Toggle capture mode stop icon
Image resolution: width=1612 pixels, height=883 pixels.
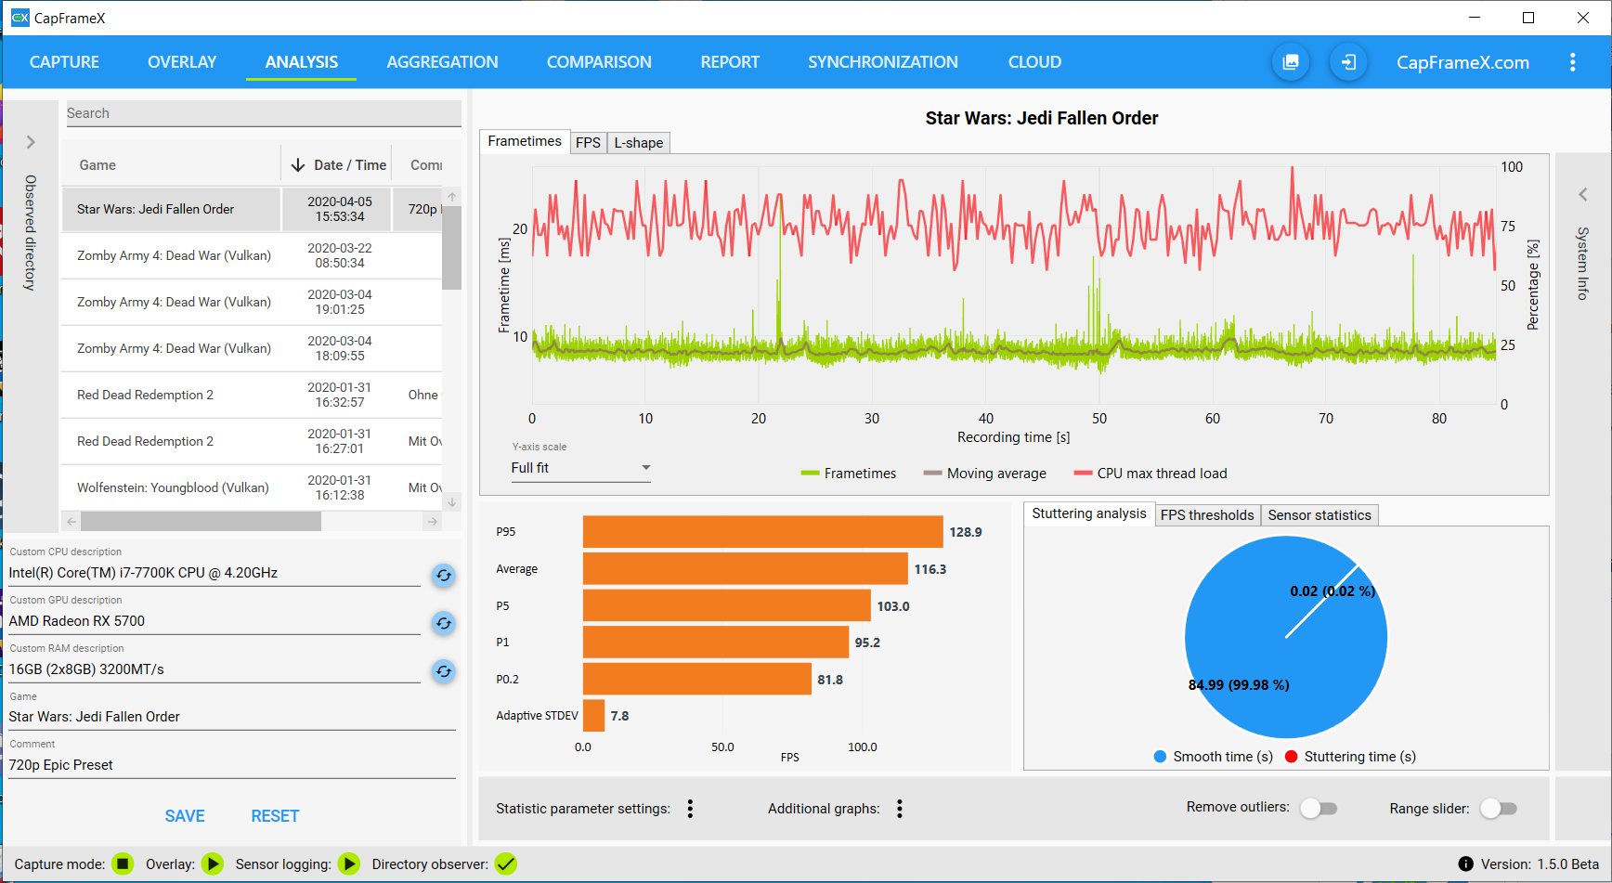coord(123,864)
